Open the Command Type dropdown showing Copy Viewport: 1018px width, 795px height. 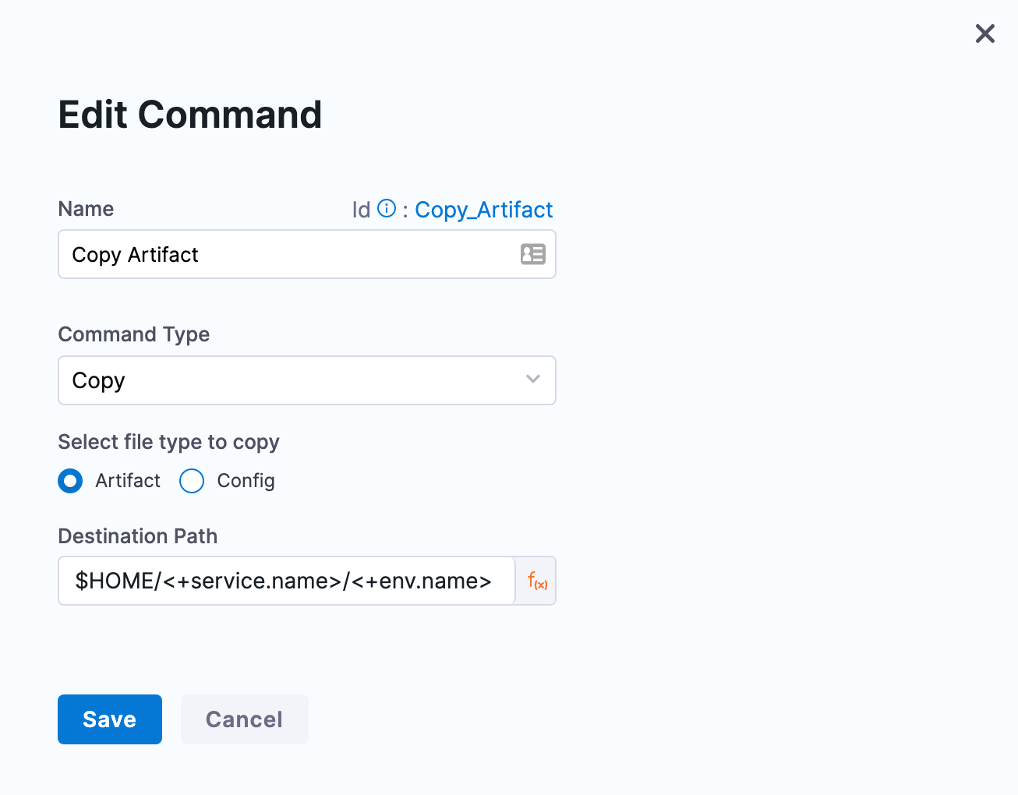pyautogui.click(x=296, y=380)
